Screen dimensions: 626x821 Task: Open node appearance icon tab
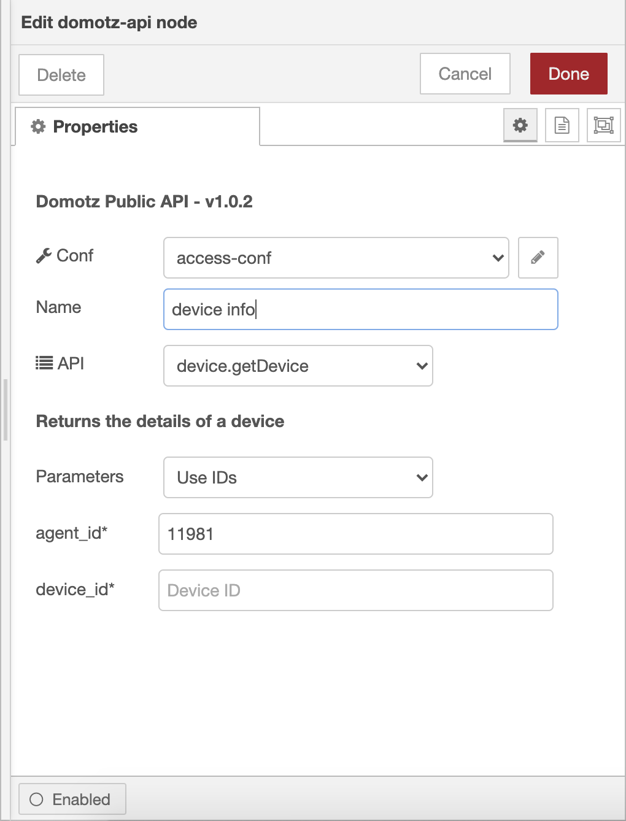point(604,125)
